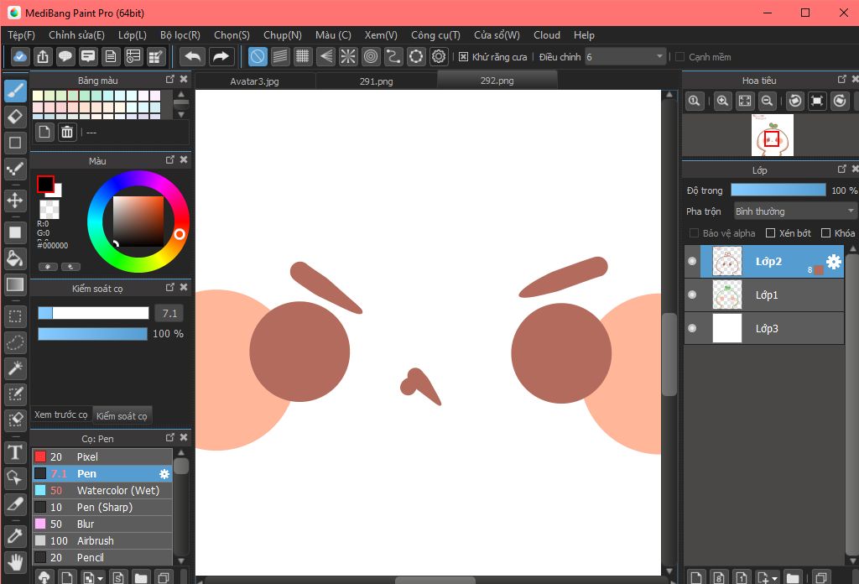Zoom in using the Hoa tiêu panel

point(722,101)
